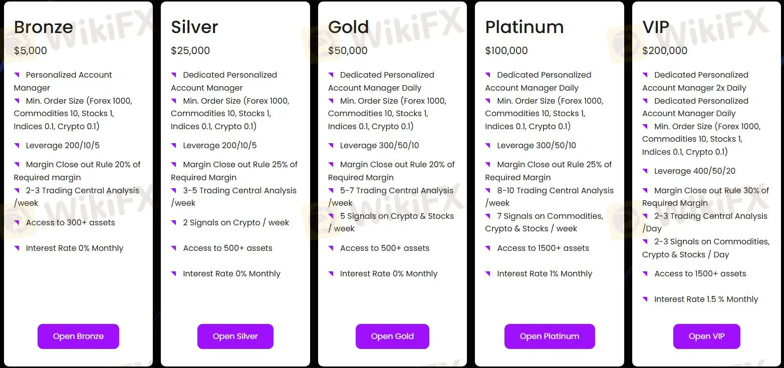Click the bullet icon next to Bronze's Personalized Account Manager
Screen dimensions: 784x368
17,75
